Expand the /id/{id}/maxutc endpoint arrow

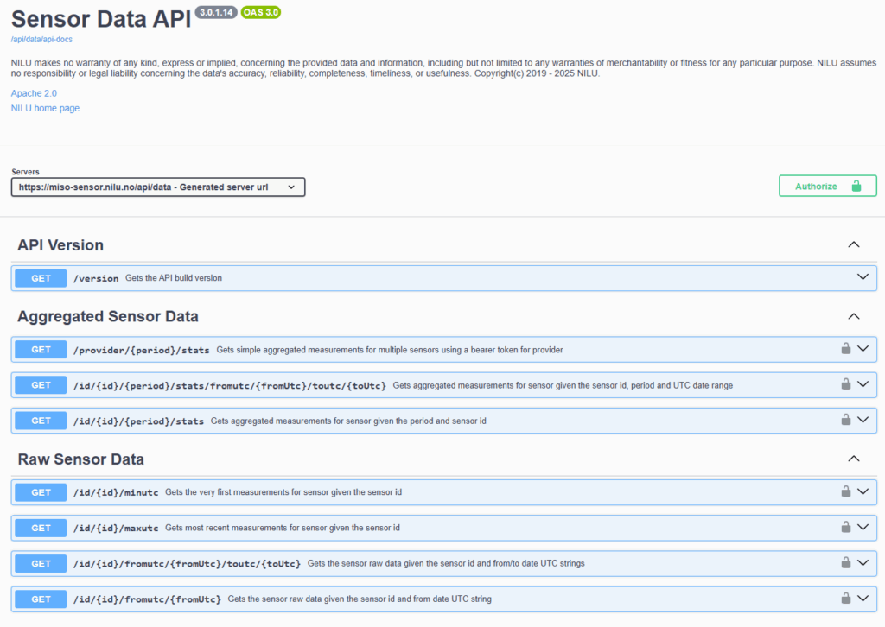(863, 527)
